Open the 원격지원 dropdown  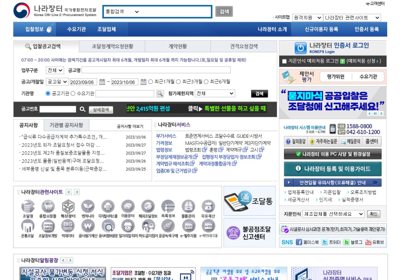[307, 18]
